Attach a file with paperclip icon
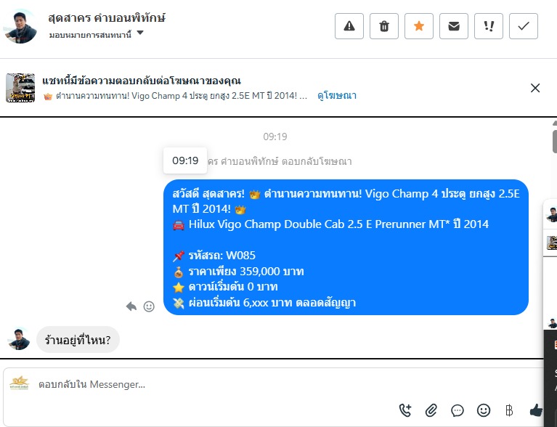557x427 pixels. coord(431,410)
